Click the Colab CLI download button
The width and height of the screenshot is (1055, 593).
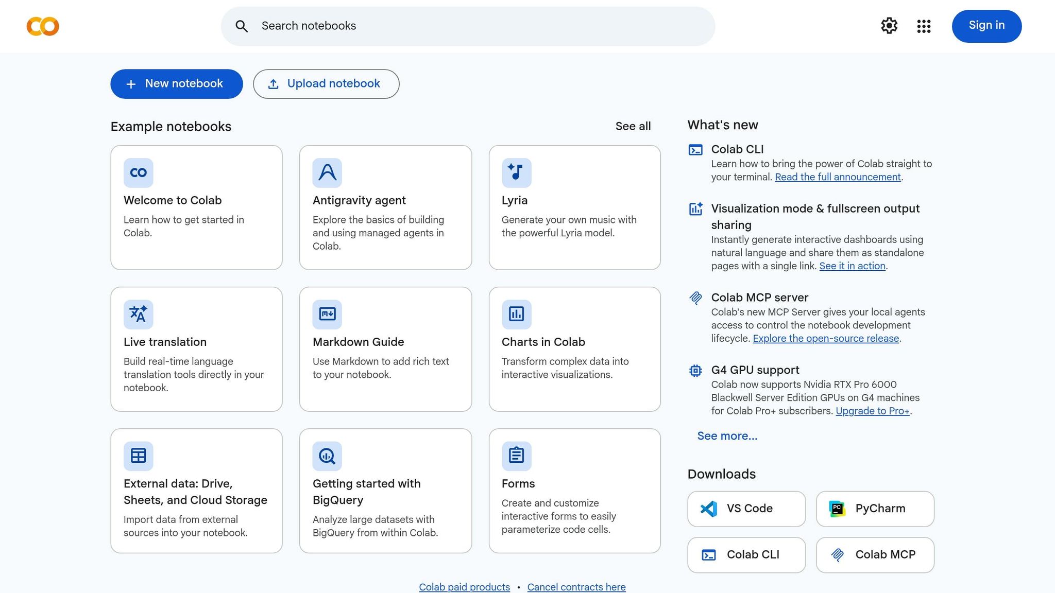(x=746, y=555)
